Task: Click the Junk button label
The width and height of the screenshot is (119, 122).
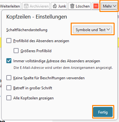Action: pyautogui.click(x=62, y=6)
